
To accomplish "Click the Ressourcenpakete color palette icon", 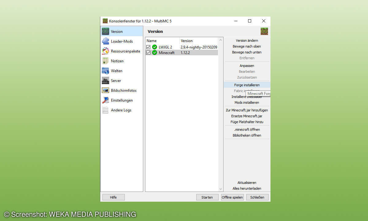I will pos(105,51).
